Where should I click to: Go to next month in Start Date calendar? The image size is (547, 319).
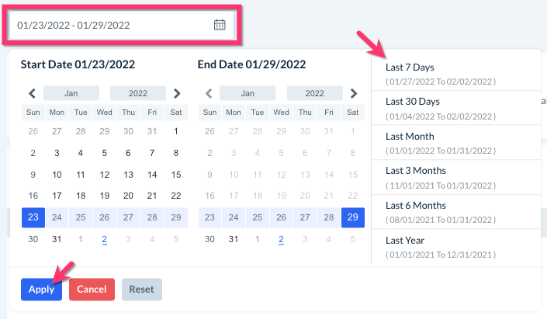[x=177, y=93]
